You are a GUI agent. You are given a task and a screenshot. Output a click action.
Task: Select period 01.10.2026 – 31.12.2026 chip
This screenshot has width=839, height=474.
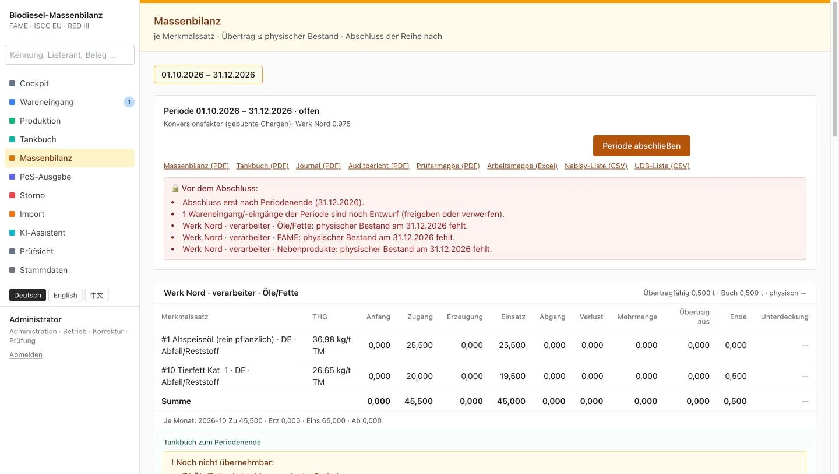[208, 75]
